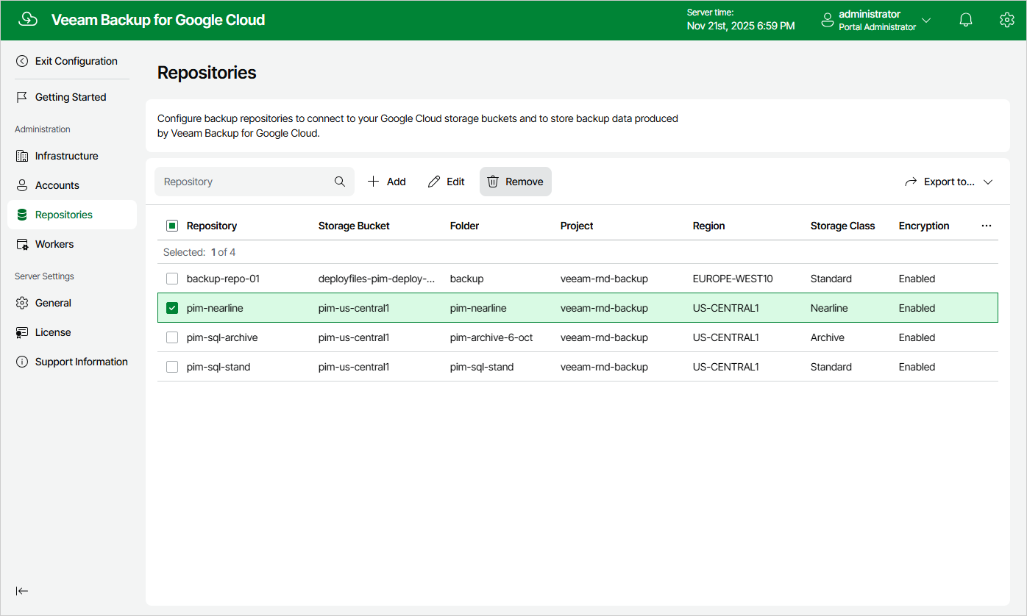
Task: Click the Exit Configuration back arrow icon
Action: coord(22,61)
